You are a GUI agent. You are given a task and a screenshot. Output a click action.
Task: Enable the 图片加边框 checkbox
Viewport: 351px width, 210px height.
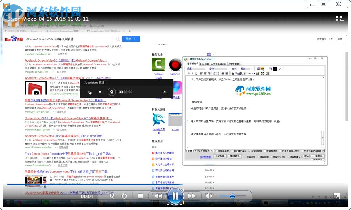265,151
